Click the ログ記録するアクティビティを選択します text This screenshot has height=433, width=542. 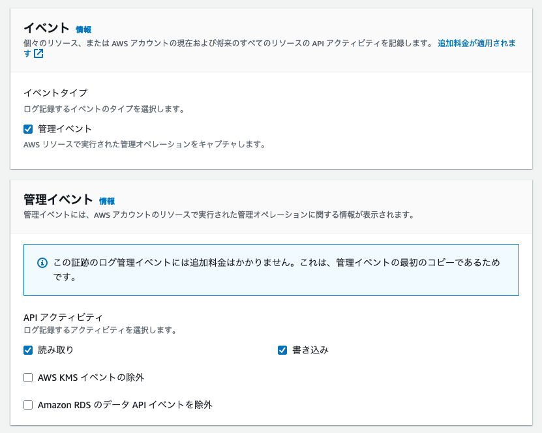100,331
